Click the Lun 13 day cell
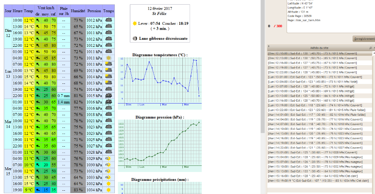 (x=8, y=74)
